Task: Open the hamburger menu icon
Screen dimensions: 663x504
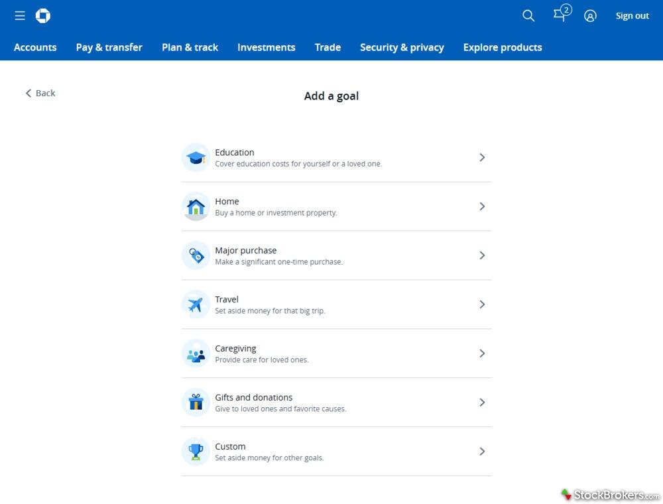Action: click(x=20, y=16)
